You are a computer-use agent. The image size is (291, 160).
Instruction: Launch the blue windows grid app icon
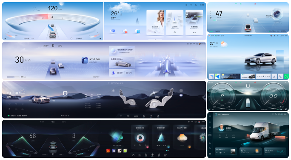tap(138, 31)
